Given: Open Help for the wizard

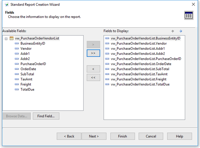Looking at the screenshot, I should 179,136.
